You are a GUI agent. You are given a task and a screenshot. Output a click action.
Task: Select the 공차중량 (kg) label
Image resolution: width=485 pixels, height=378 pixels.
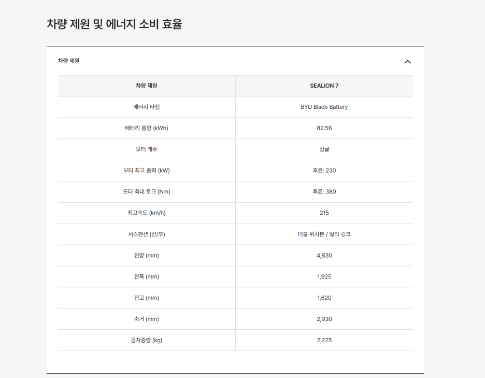[x=146, y=340]
